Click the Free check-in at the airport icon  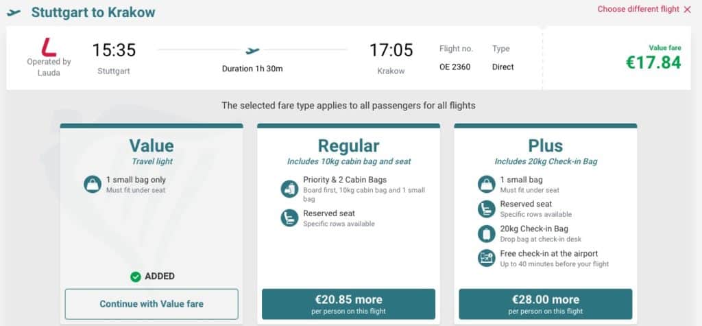487,258
